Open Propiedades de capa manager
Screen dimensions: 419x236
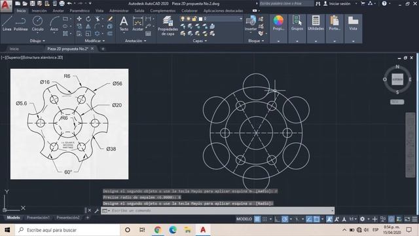(168, 26)
